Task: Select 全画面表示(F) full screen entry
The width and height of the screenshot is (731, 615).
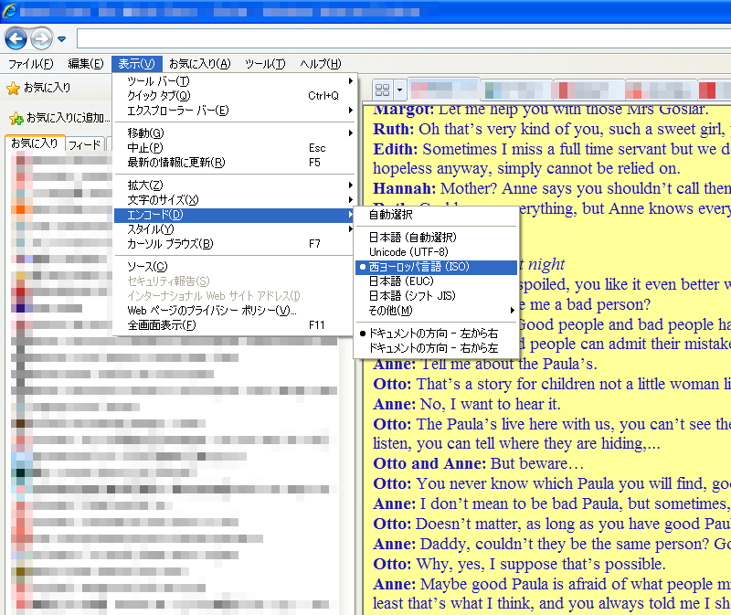Action: click(x=161, y=325)
